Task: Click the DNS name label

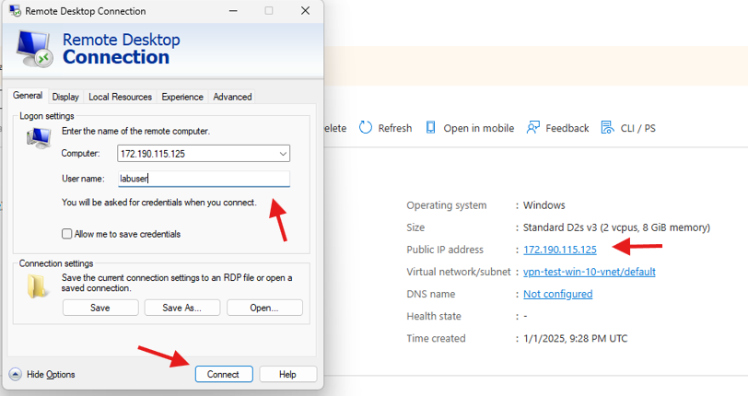Action: tap(431, 294)
